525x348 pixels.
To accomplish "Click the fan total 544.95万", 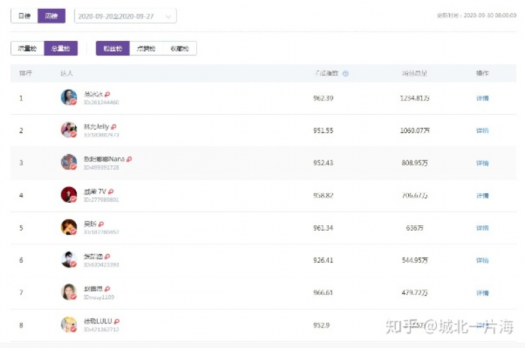I will [x=414, y=261].
